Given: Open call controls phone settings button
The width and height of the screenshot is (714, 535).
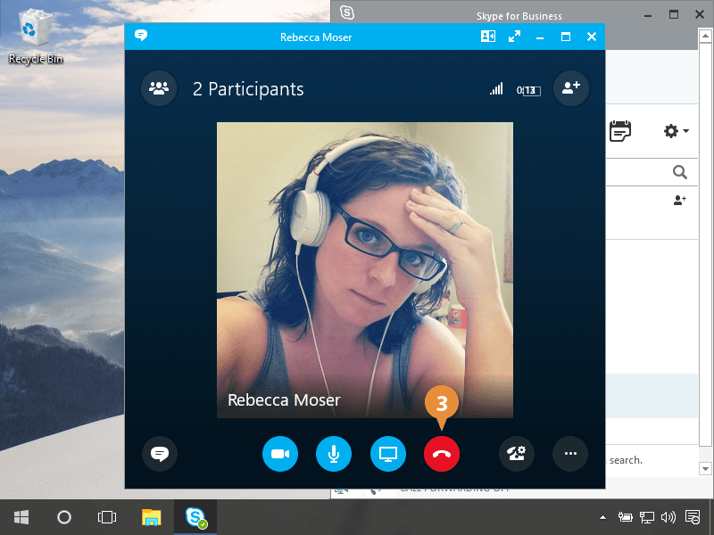Looking at the screenshot, I should coord(516,454).
